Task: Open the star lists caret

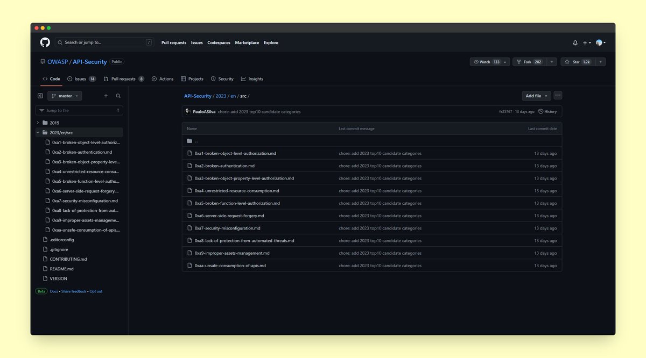Action: 600,62
